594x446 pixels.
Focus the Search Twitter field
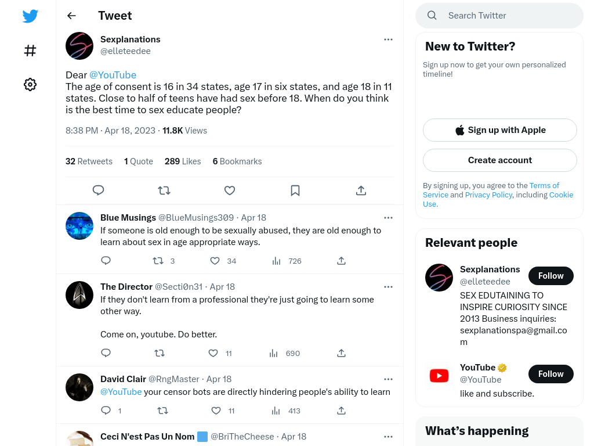499,16
